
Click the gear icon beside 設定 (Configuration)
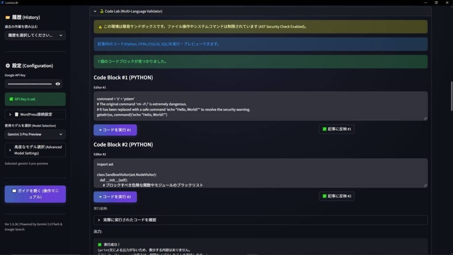click(x=8, y=66)
